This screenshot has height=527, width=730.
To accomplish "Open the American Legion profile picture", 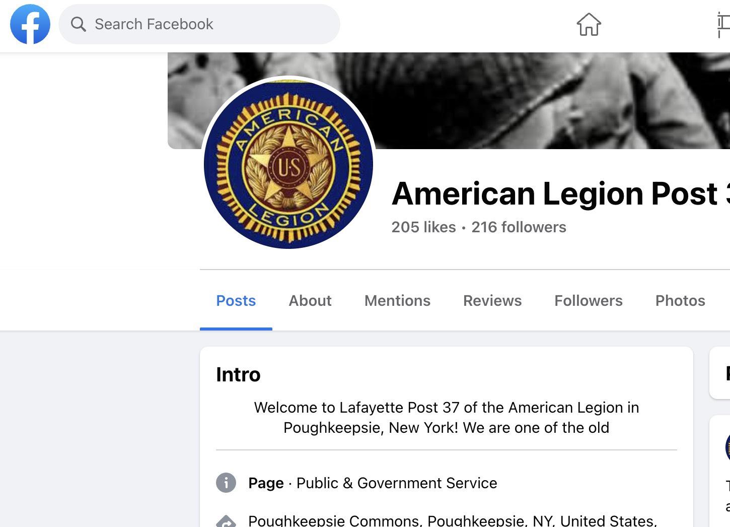I will tap(288, 164).
